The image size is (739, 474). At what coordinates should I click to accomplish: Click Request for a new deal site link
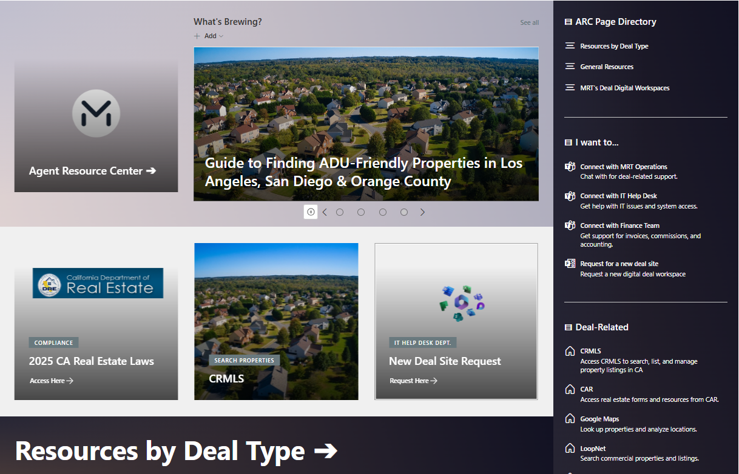click(x=619, y=264)
